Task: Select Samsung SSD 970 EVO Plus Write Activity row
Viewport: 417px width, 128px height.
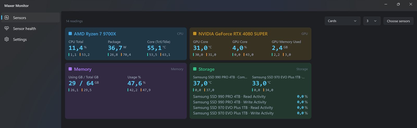Action: click(250, 113)
